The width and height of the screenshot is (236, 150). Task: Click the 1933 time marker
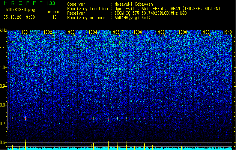click(70, 32)
